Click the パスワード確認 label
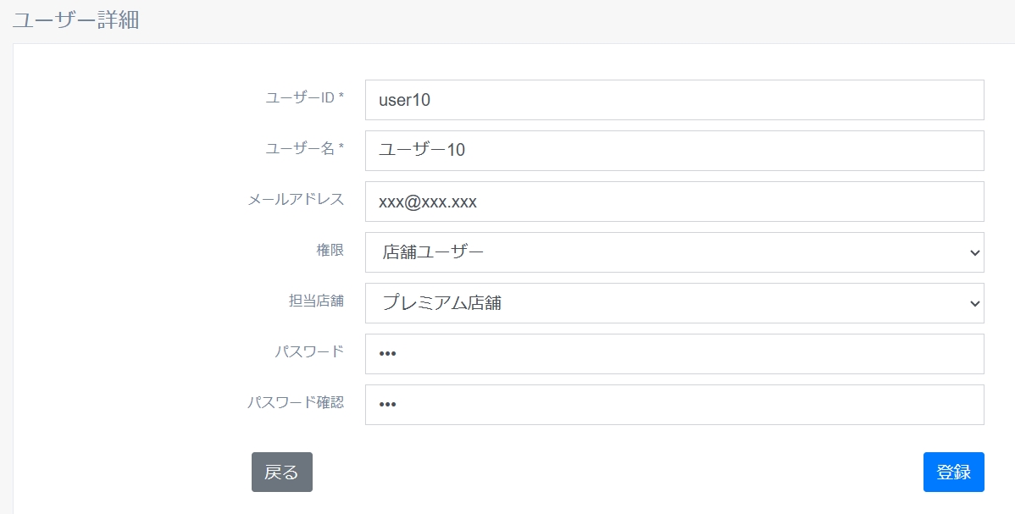1015x514 pixels. click(296, 402)
